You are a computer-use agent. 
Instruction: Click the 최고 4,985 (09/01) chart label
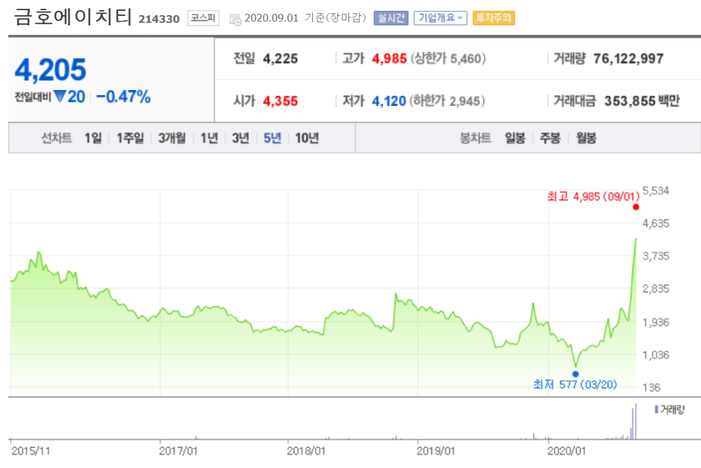594,196
